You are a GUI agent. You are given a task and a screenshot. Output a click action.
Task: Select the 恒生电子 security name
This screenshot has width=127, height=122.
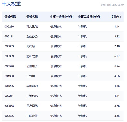pos(32,66)
